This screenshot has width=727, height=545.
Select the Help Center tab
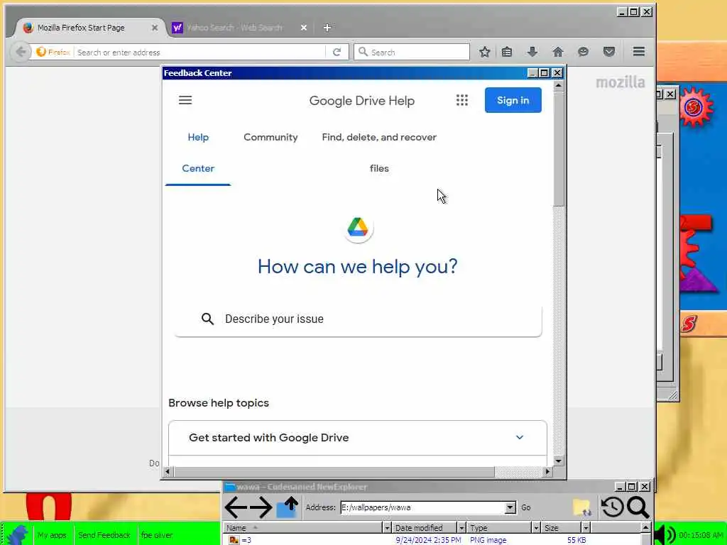198,153
